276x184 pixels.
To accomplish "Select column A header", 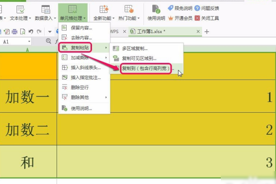I will click(28, 50).
